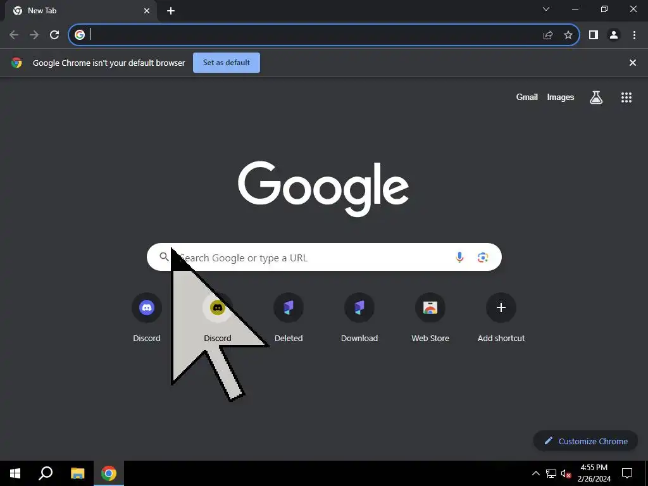Image resolution: width=648 pixels, height=486 pixels.
Task: Open Windows taskbar search
Action: (46, 473)
